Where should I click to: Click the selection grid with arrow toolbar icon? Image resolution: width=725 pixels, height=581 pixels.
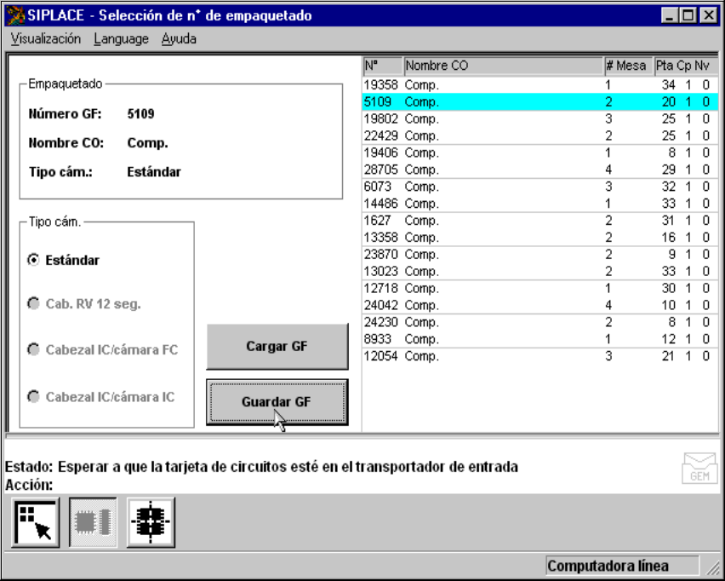click(36, 522)
